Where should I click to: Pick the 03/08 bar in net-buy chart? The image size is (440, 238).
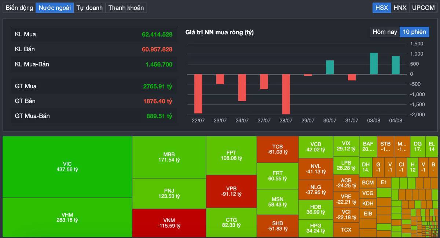374,64
